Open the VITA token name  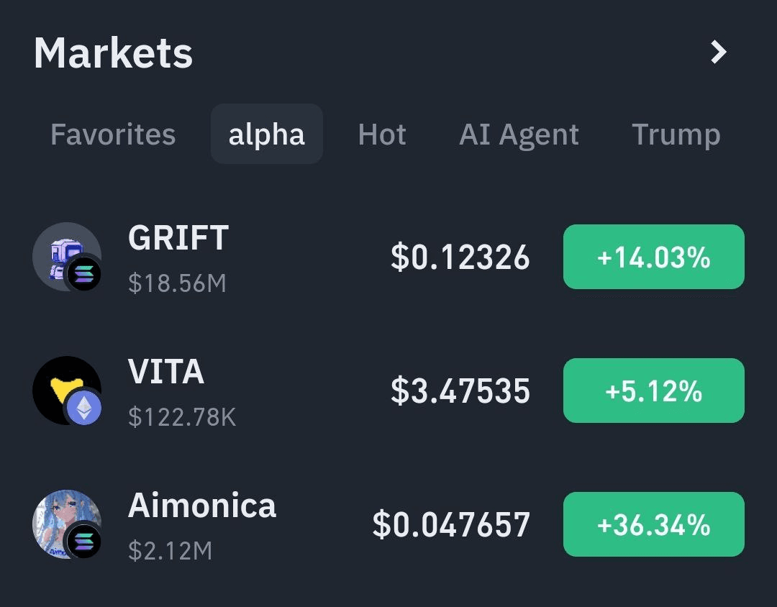[x=166, y=372]
